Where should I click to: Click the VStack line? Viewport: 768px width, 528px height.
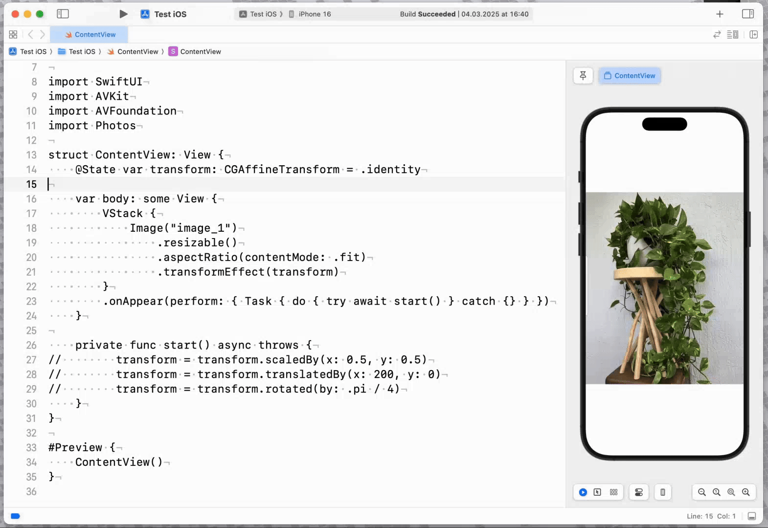click(129, 214)
